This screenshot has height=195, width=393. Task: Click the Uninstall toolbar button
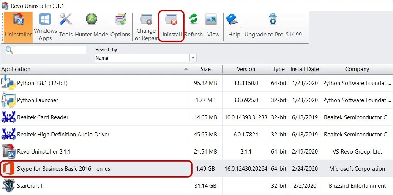click(171, 26)
